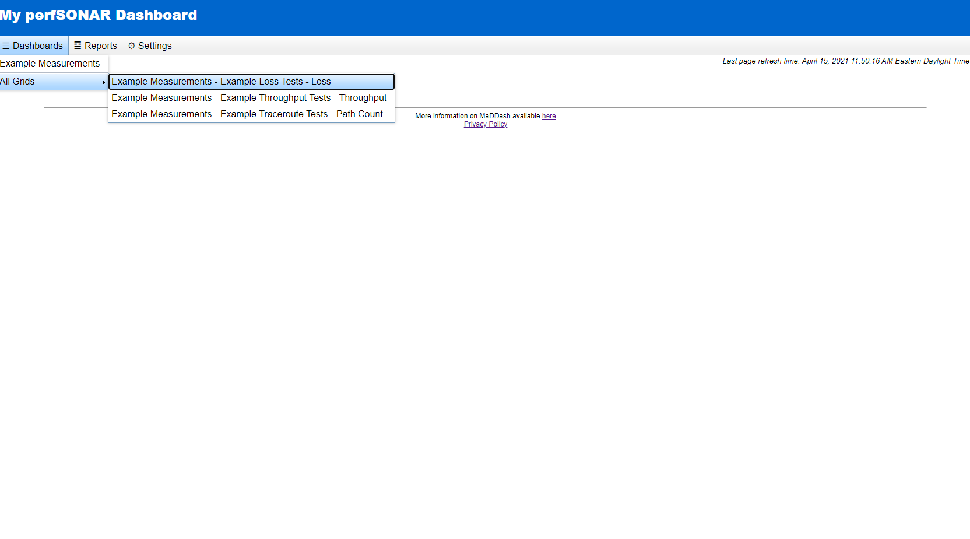
Task: Open the Dashboards menu
Action: (x=34, y=45)
